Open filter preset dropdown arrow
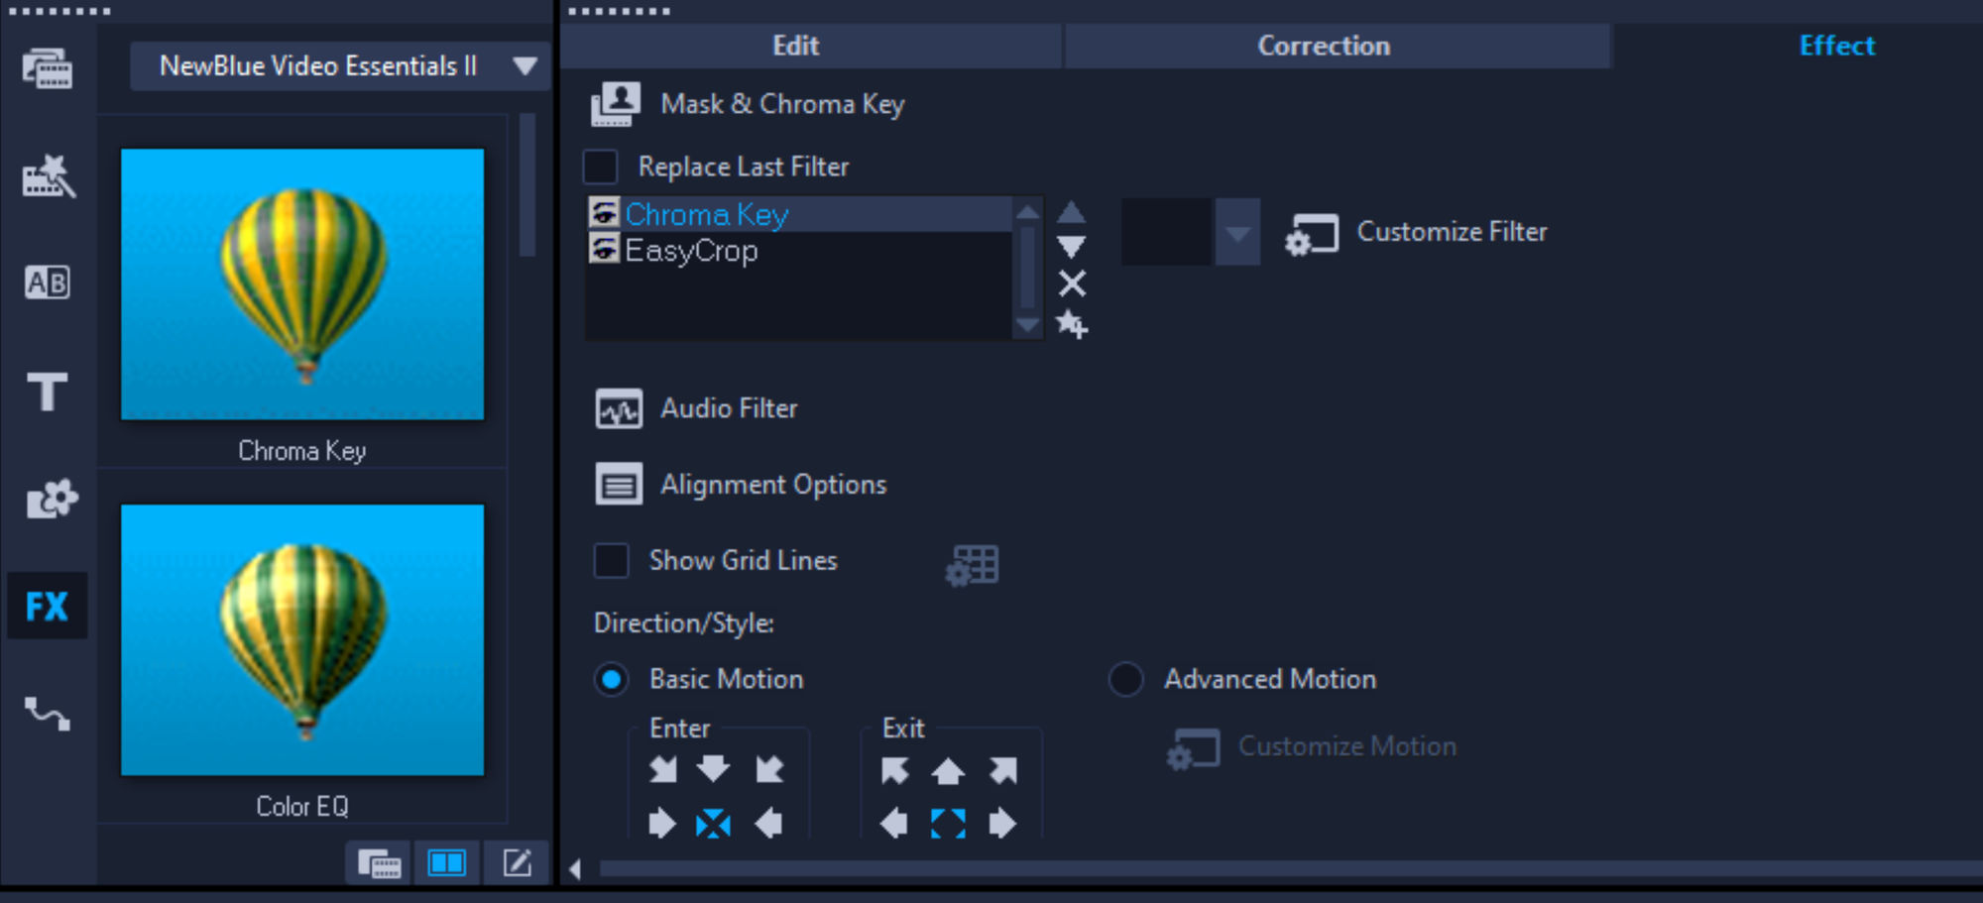 pos(1237,232)
